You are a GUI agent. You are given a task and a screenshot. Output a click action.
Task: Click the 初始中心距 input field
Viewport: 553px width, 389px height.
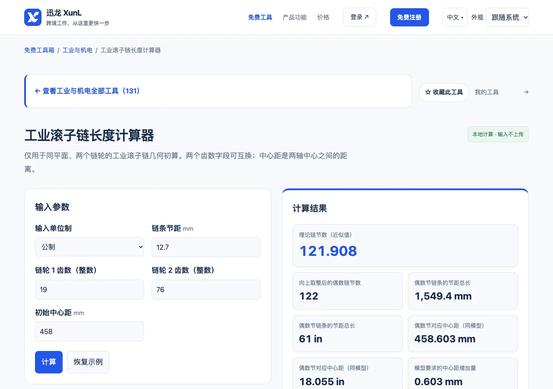coord(89,332)
